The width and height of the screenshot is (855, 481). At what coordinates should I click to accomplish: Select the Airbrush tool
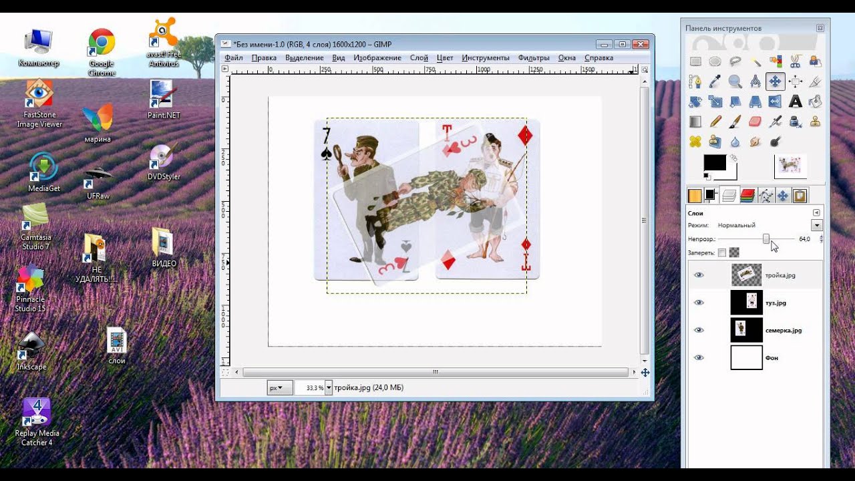pyautogui.click(x=776, y=122)
